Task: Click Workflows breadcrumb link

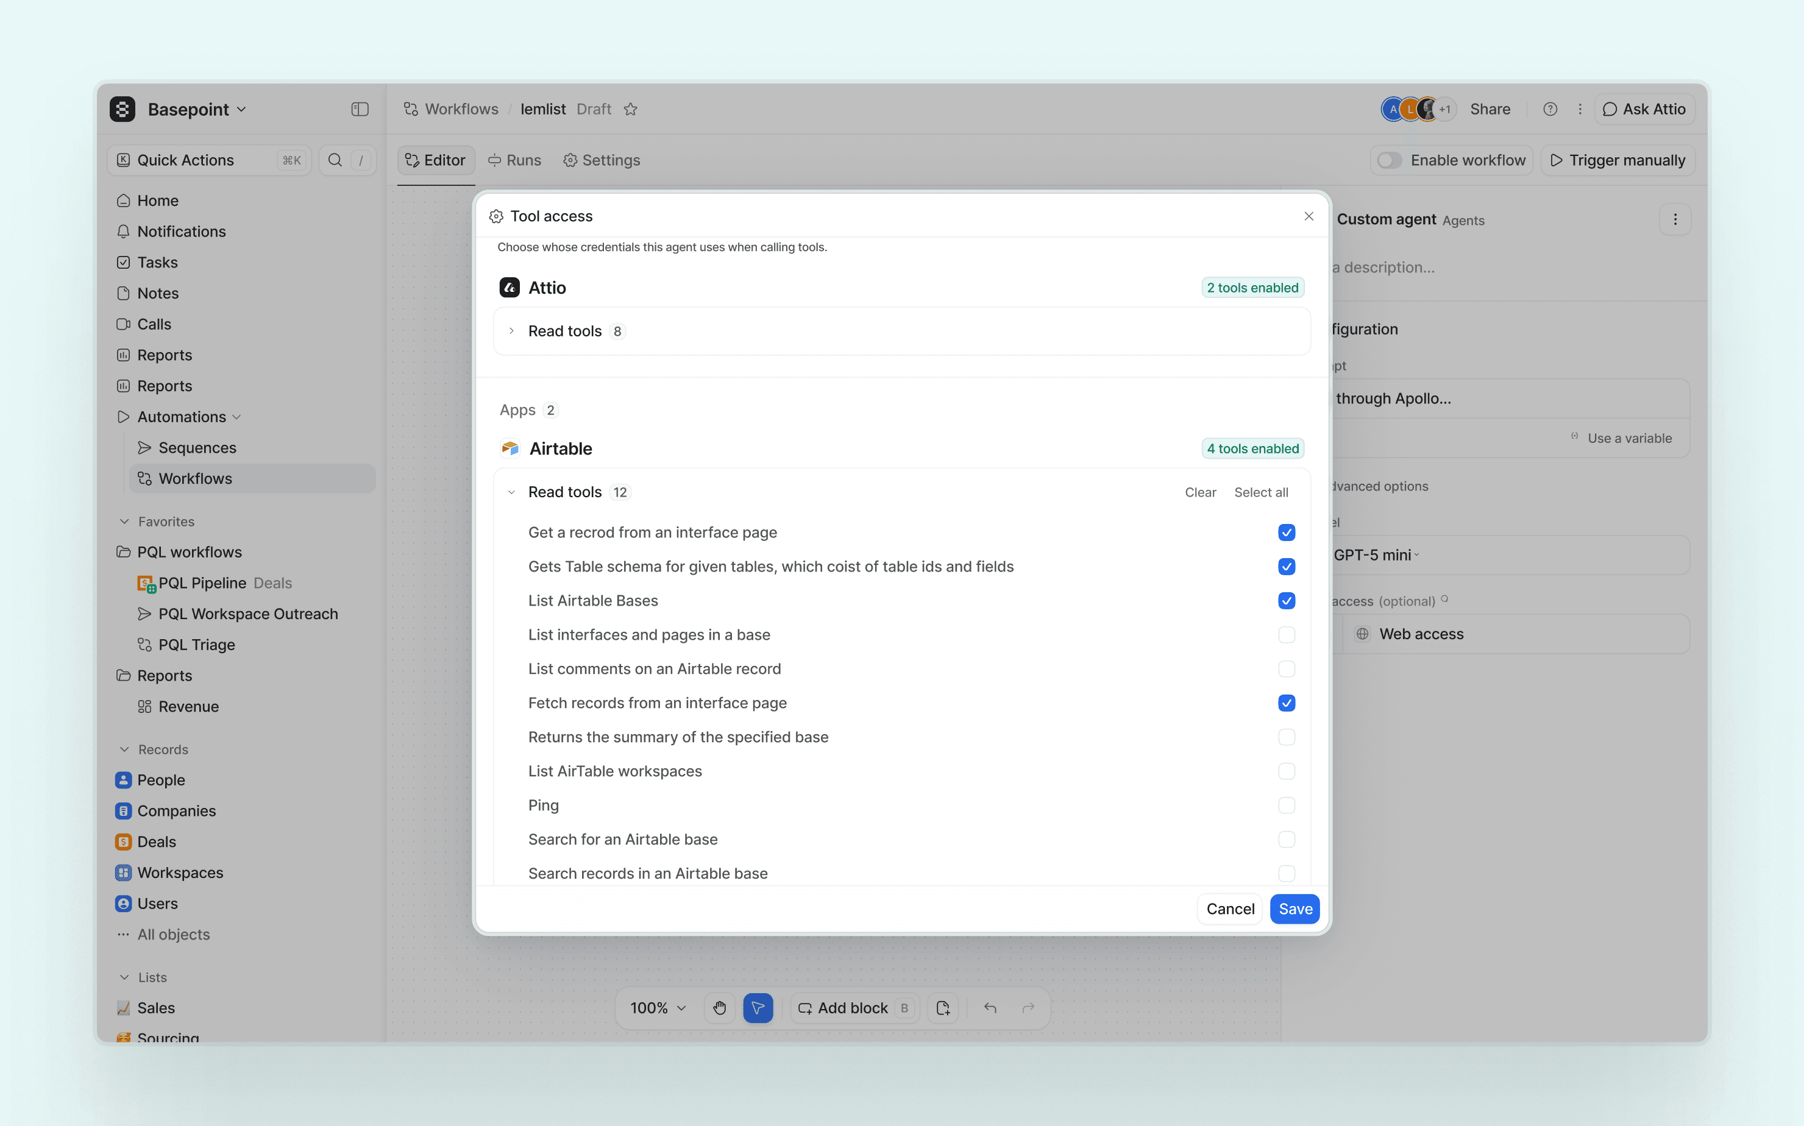Action: 452,110
